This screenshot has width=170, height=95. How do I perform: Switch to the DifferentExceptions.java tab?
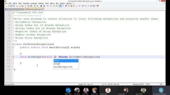34,9
